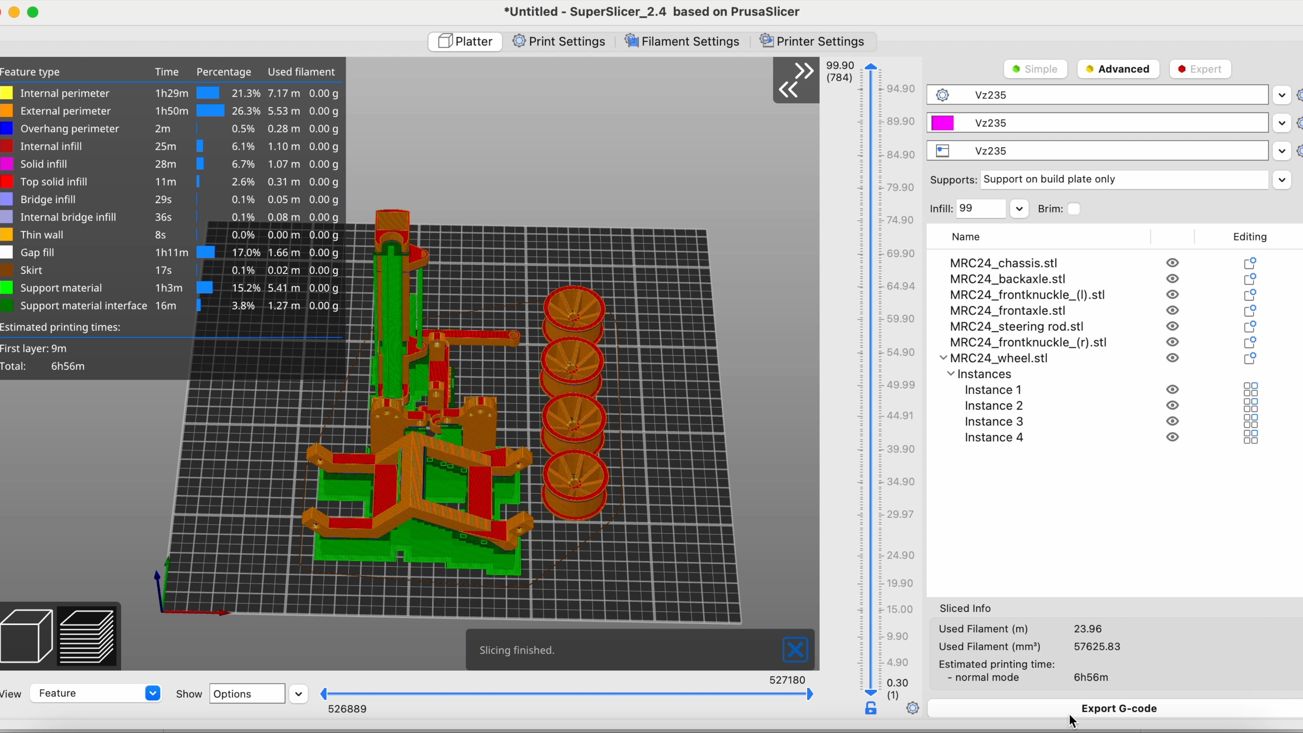
Task: Open printer preset Vz235 dropdown arrow
Action: [1282, 151]
